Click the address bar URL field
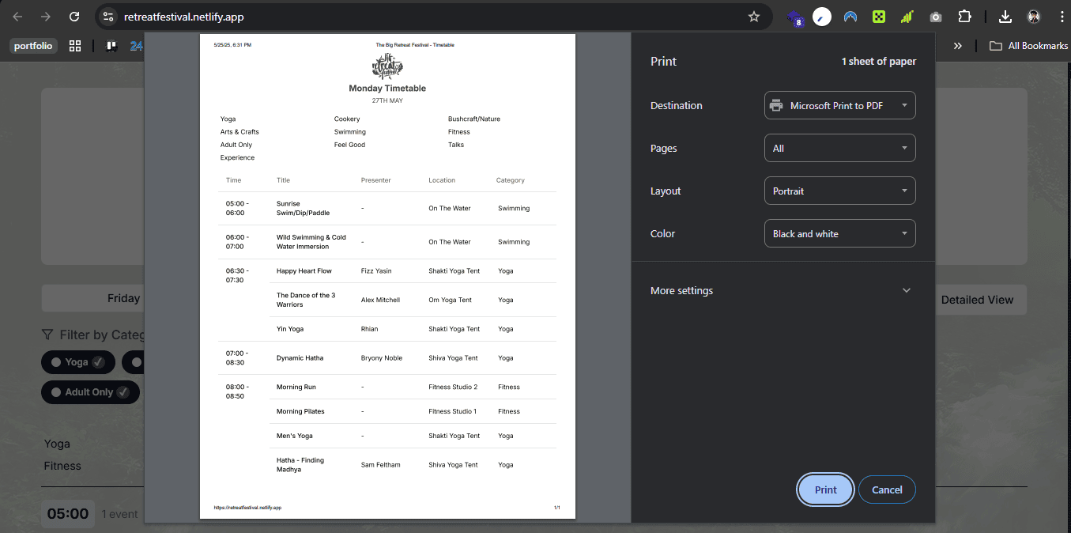This screenshot has height=533, width=1071. point(427,17)
